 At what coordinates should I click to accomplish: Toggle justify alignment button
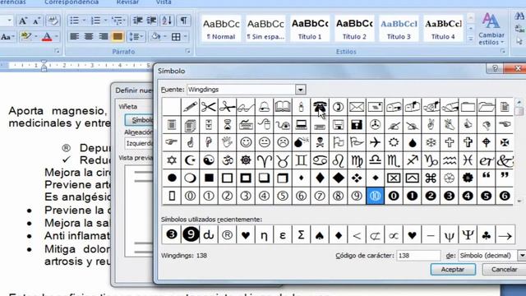click(118, 36)
